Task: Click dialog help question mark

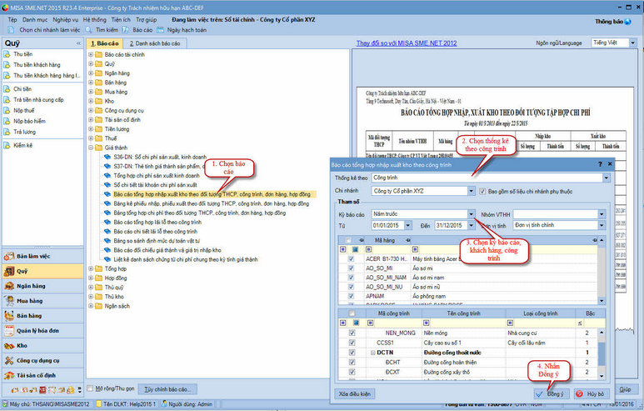Action: [600, 164]
